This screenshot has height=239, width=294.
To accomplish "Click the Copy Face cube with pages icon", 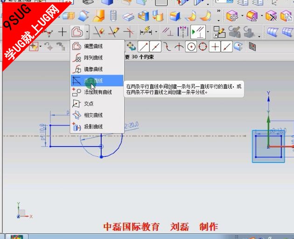I will [287, 16].
